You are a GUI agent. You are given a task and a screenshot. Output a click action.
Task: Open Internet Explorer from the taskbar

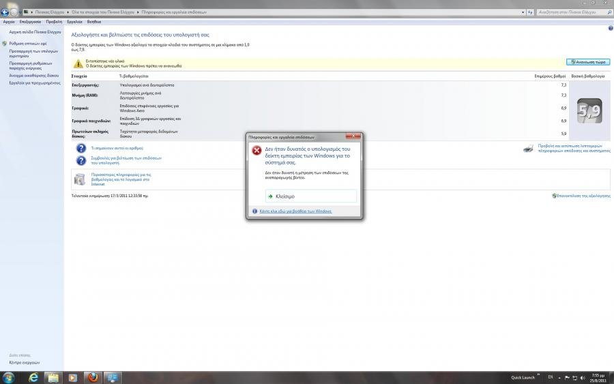31,378
